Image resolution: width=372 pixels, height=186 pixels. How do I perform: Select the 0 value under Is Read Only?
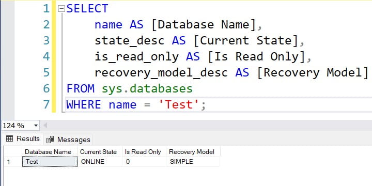click(x=144, y=162)
